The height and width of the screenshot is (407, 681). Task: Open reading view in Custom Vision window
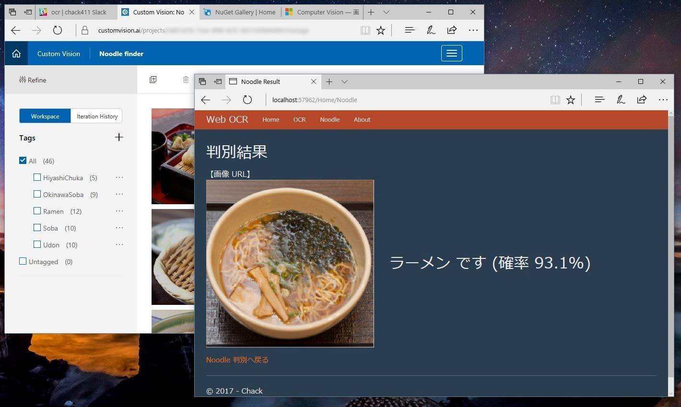pyautogui.click(x=365, y=31)
